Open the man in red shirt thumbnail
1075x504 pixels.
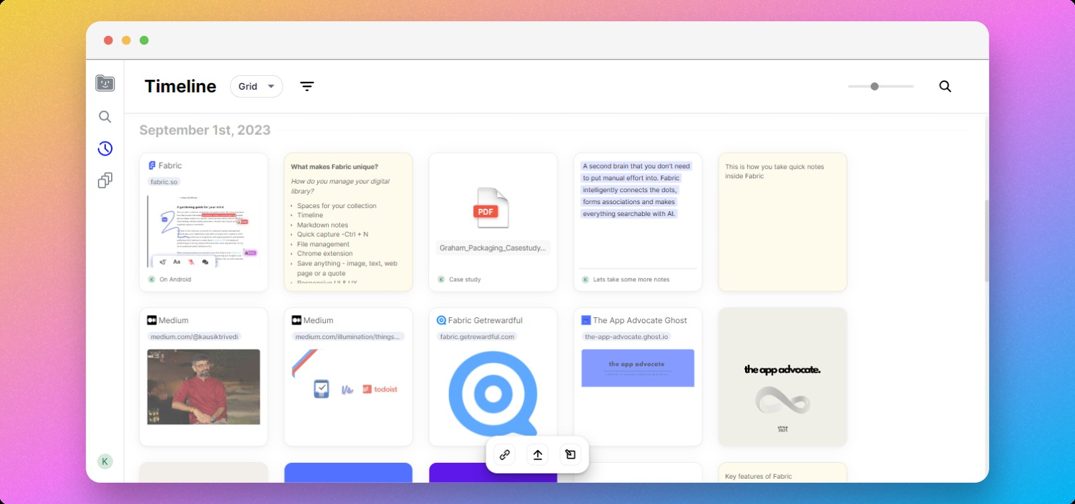coord(204,387)
